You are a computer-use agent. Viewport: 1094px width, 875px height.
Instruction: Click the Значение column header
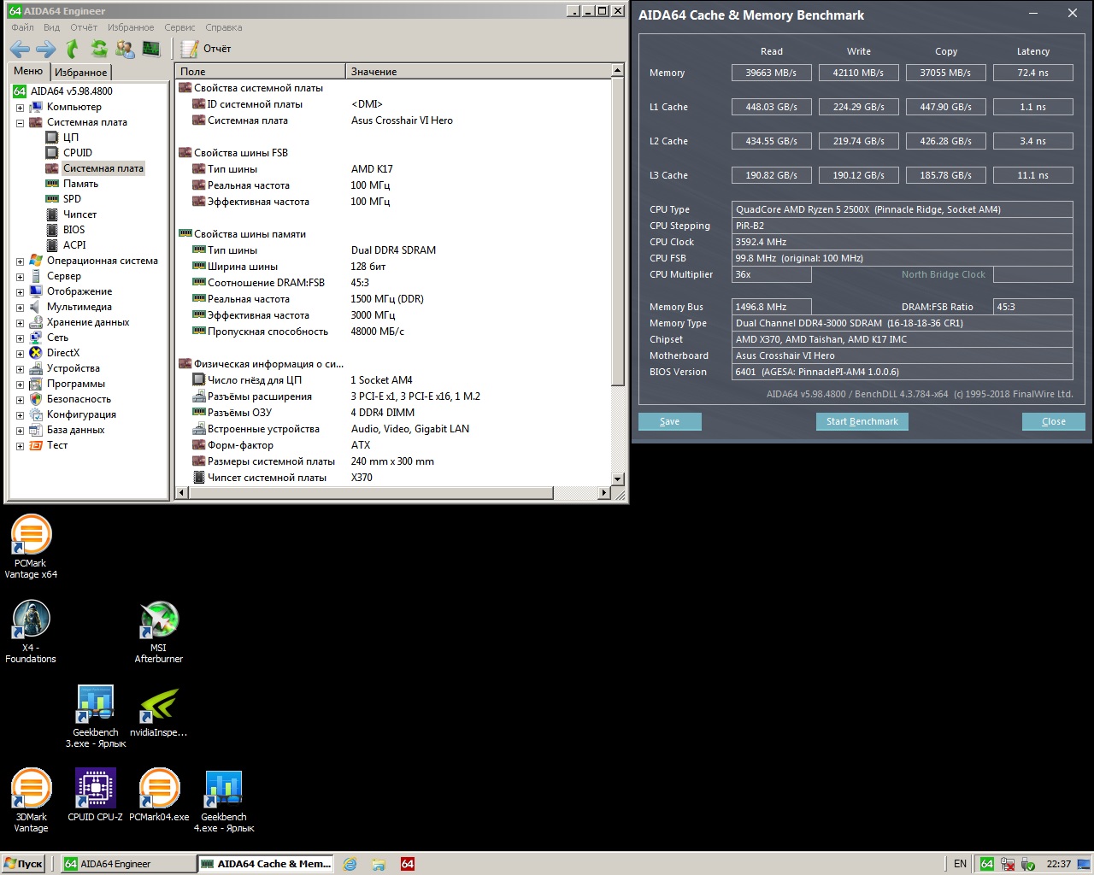(478, 72)
